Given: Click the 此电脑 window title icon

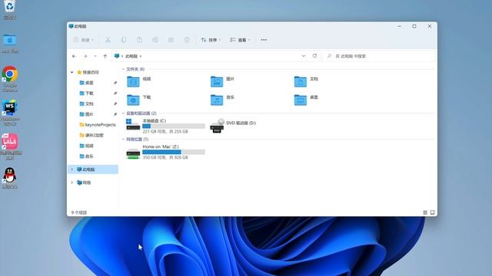Looking at the screenshot, I should [71, 26].
